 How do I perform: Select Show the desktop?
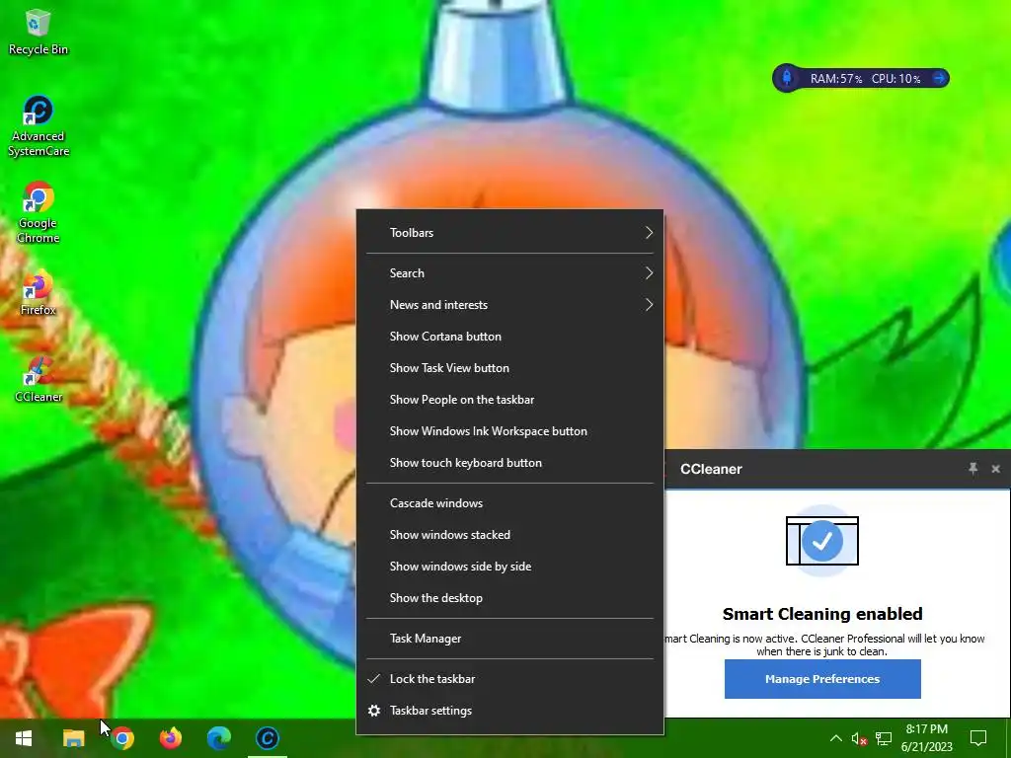point(509,598)
